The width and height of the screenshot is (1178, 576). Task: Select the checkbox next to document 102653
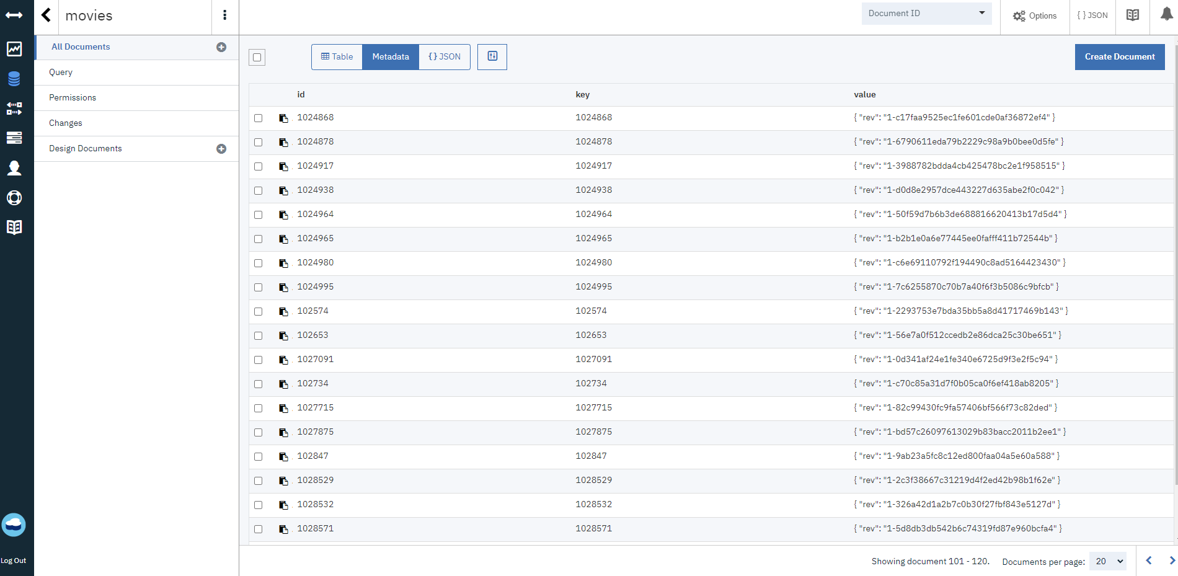point(259,335)
